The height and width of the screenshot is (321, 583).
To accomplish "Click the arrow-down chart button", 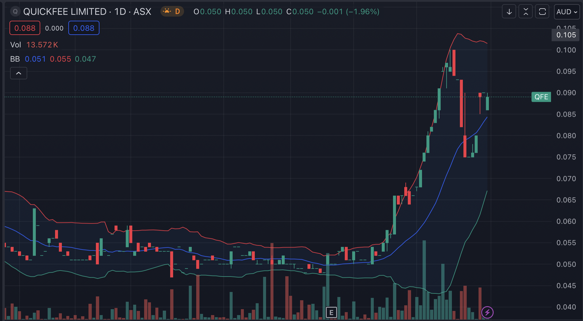I will point(509,12).
